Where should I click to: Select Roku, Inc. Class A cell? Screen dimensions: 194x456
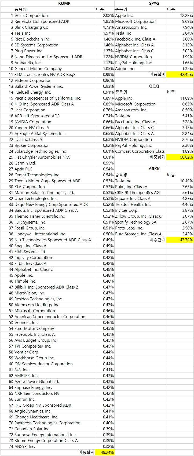click(140, 187)
